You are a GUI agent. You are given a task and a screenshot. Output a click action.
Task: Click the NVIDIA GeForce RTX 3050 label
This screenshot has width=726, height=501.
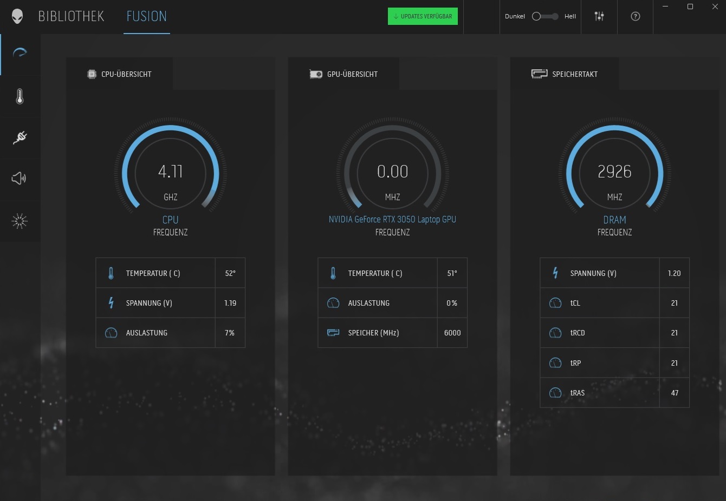(392, 219)
